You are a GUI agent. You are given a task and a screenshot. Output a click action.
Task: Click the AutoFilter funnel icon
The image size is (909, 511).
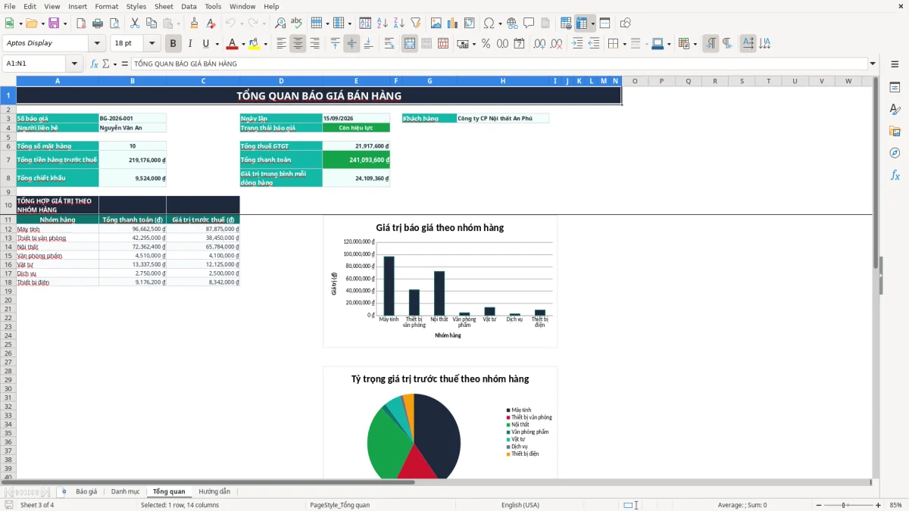(415, 23)
